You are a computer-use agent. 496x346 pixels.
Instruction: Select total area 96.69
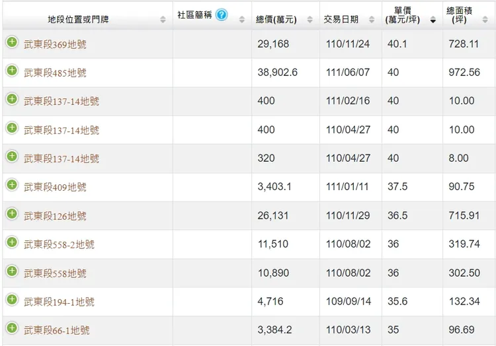tap(462, 330)
